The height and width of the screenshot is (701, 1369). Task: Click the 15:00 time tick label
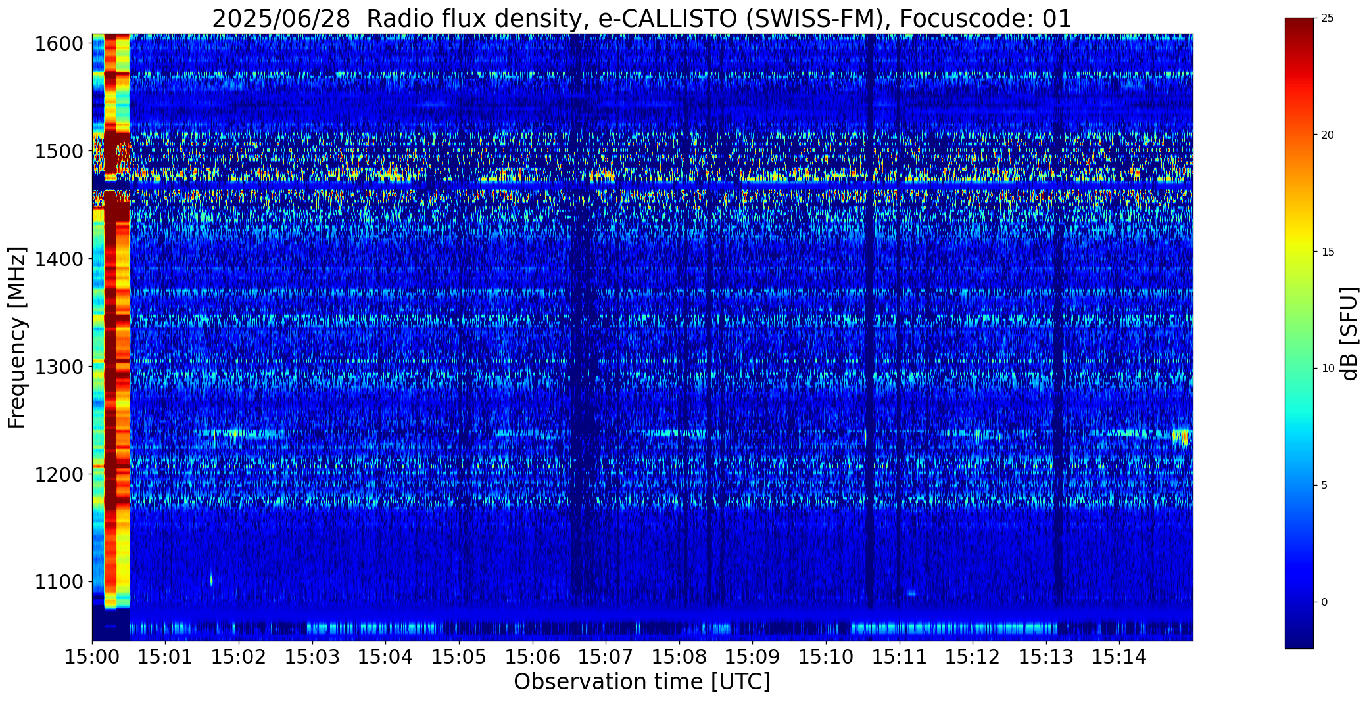click(92, 656)
